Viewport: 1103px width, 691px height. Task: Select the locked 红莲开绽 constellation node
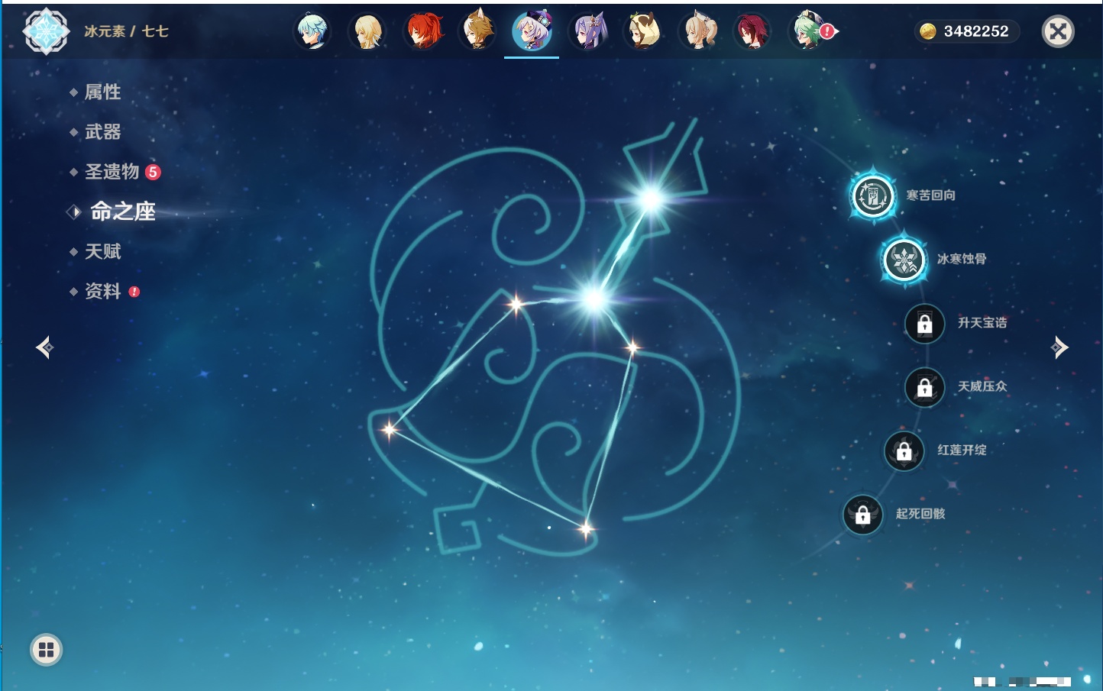click(904, 451)
